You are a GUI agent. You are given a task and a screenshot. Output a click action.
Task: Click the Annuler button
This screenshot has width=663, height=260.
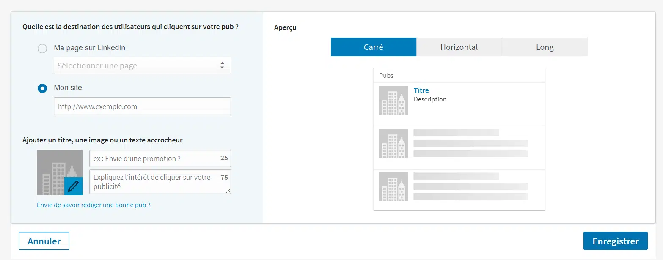click(44, 241)
